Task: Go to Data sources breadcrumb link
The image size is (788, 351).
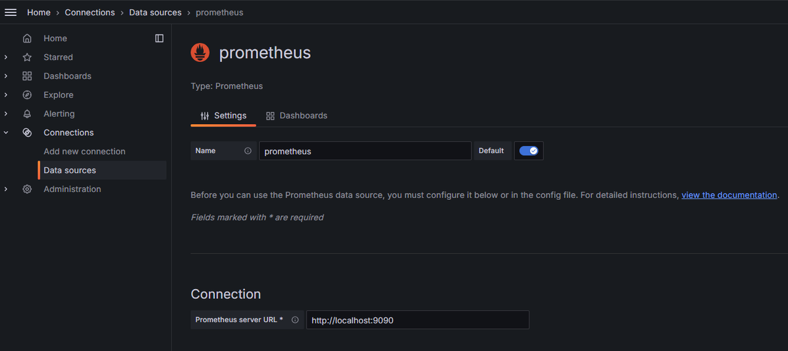Action: [155, 12]
